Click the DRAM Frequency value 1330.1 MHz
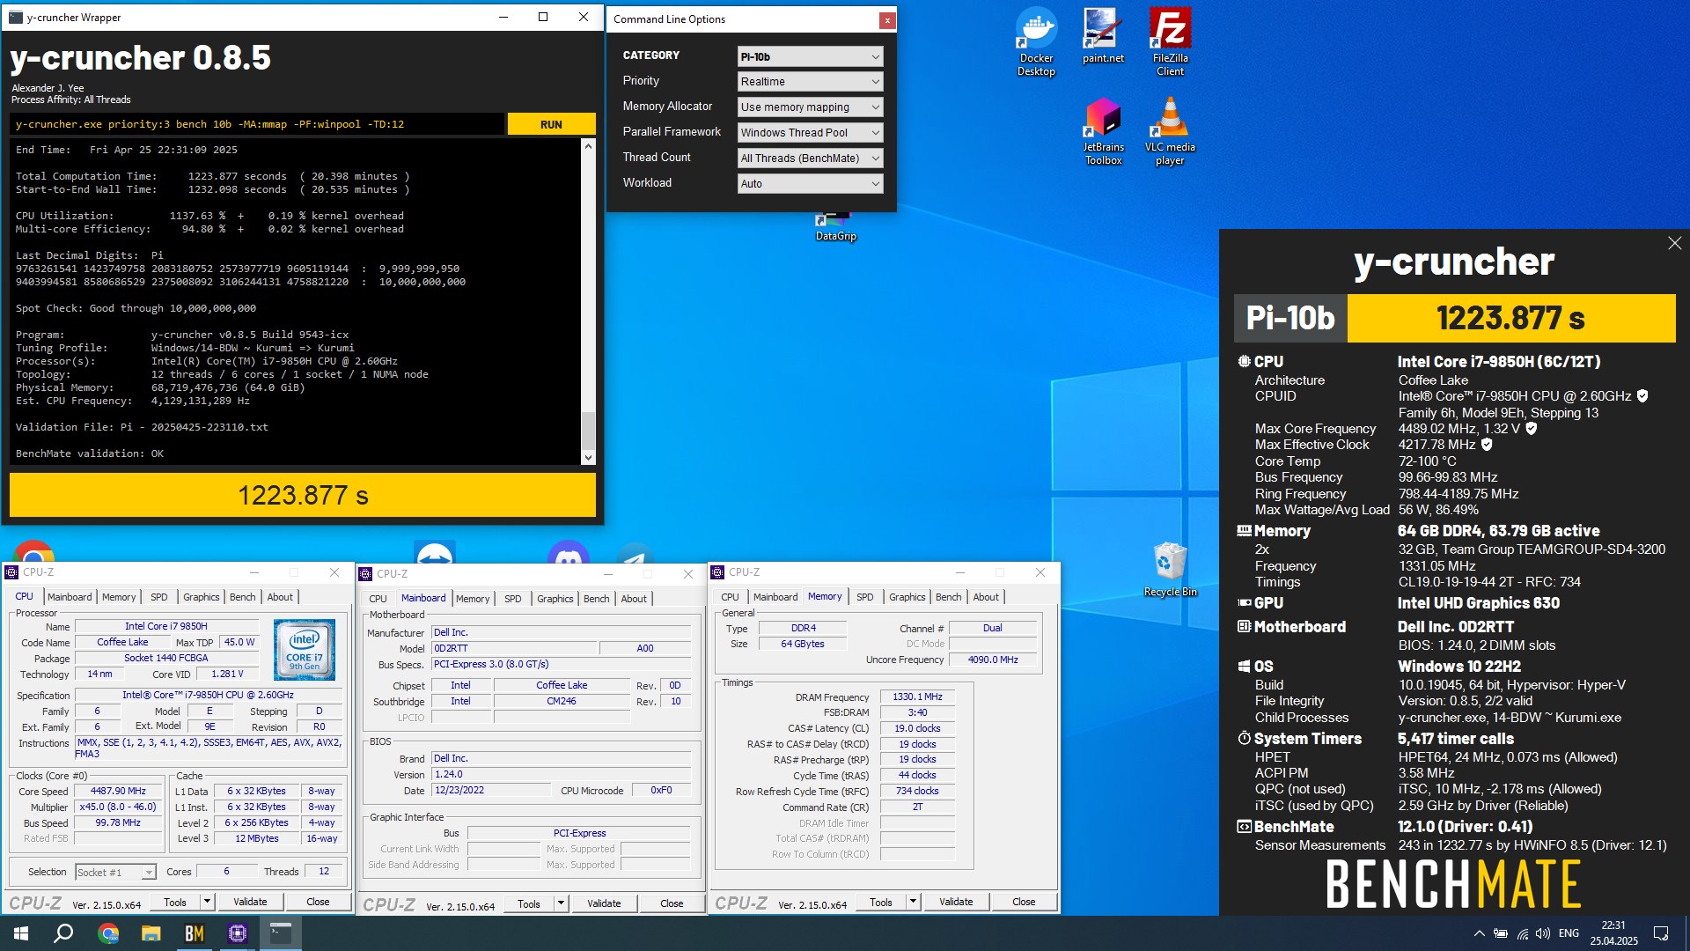Image resolution: width=1690 pixels, height=951 pixels. pyautogui.click(x=917, y=697)
